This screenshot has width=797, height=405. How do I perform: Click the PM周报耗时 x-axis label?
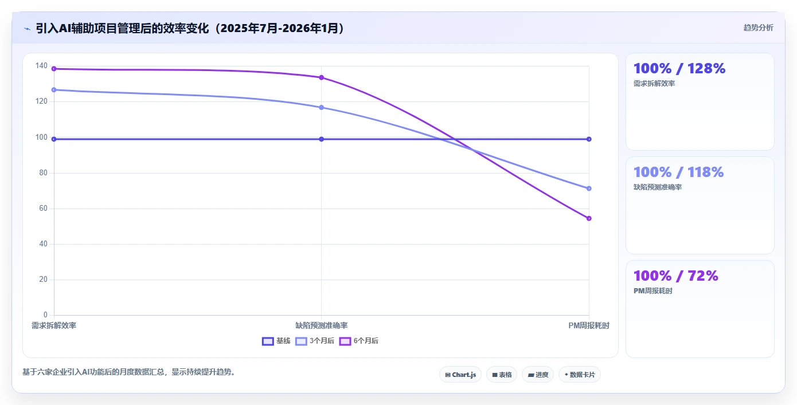(589, 325)
